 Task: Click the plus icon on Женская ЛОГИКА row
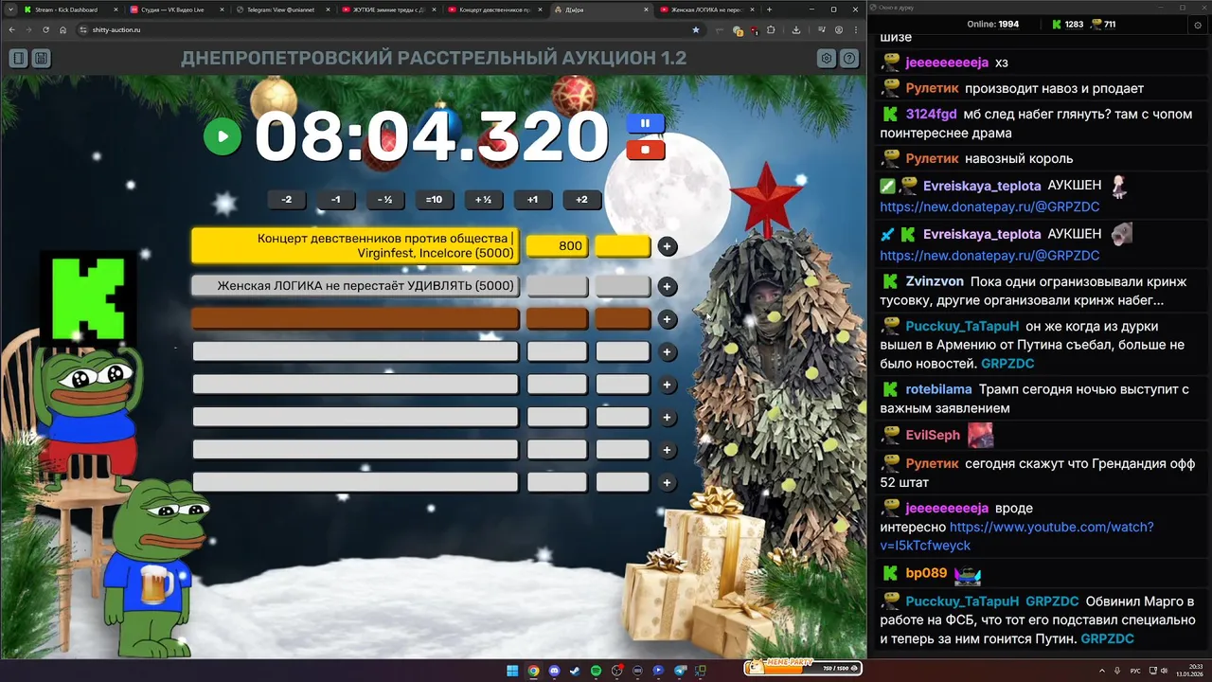pyautogui.click(x=667, y=286)
